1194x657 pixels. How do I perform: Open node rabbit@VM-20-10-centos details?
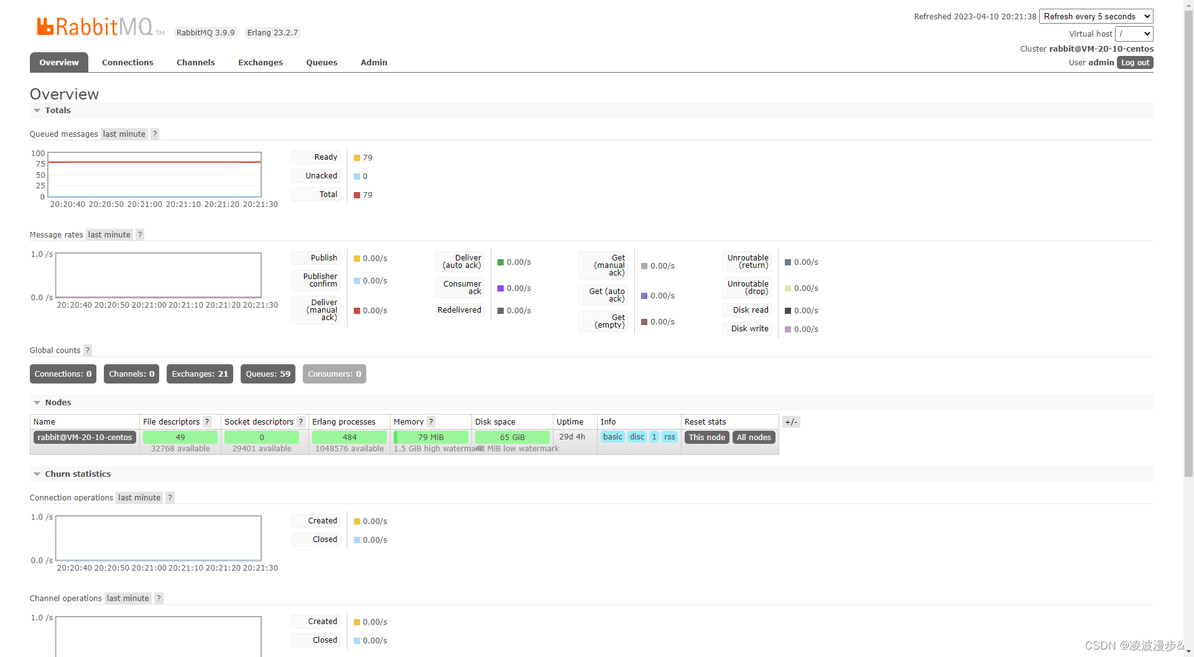tap(85, 437)
